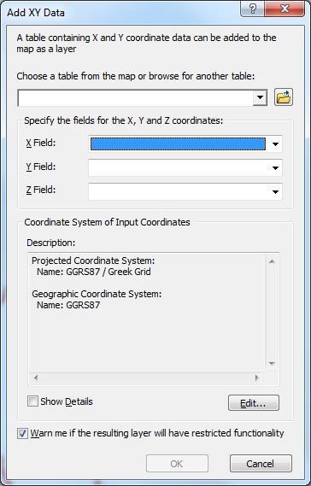Expand the Y Field dropdown
This screenshot has width=311, height=486.
275,168
